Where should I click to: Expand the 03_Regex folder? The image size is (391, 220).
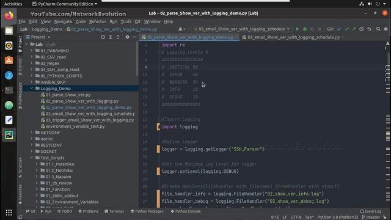tap(32, 63)
